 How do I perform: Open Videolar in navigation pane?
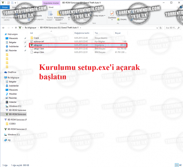click(13, 102)
